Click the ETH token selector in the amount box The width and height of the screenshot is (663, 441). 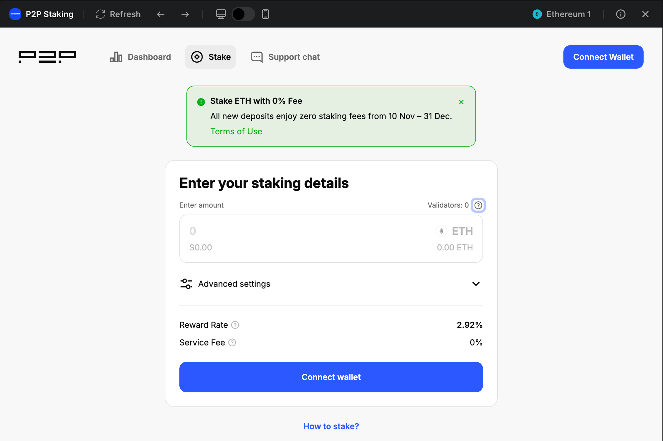(454, 231)
